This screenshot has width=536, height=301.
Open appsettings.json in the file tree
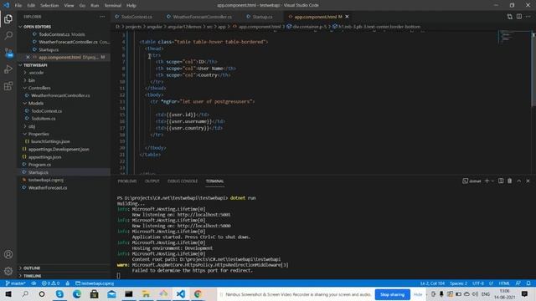click(44, 157)
